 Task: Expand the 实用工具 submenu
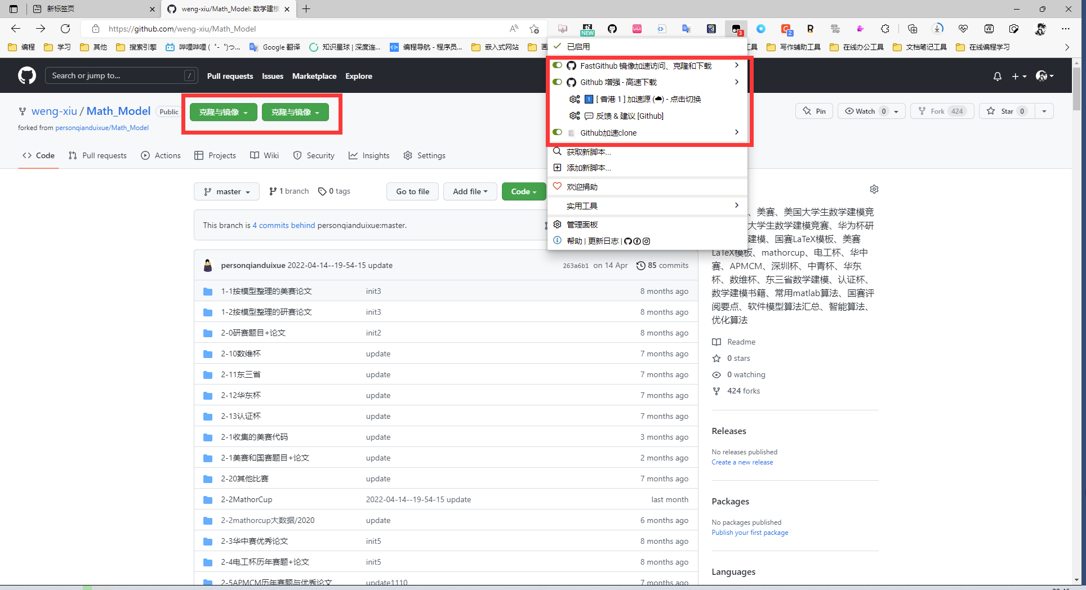coord(647,205)
